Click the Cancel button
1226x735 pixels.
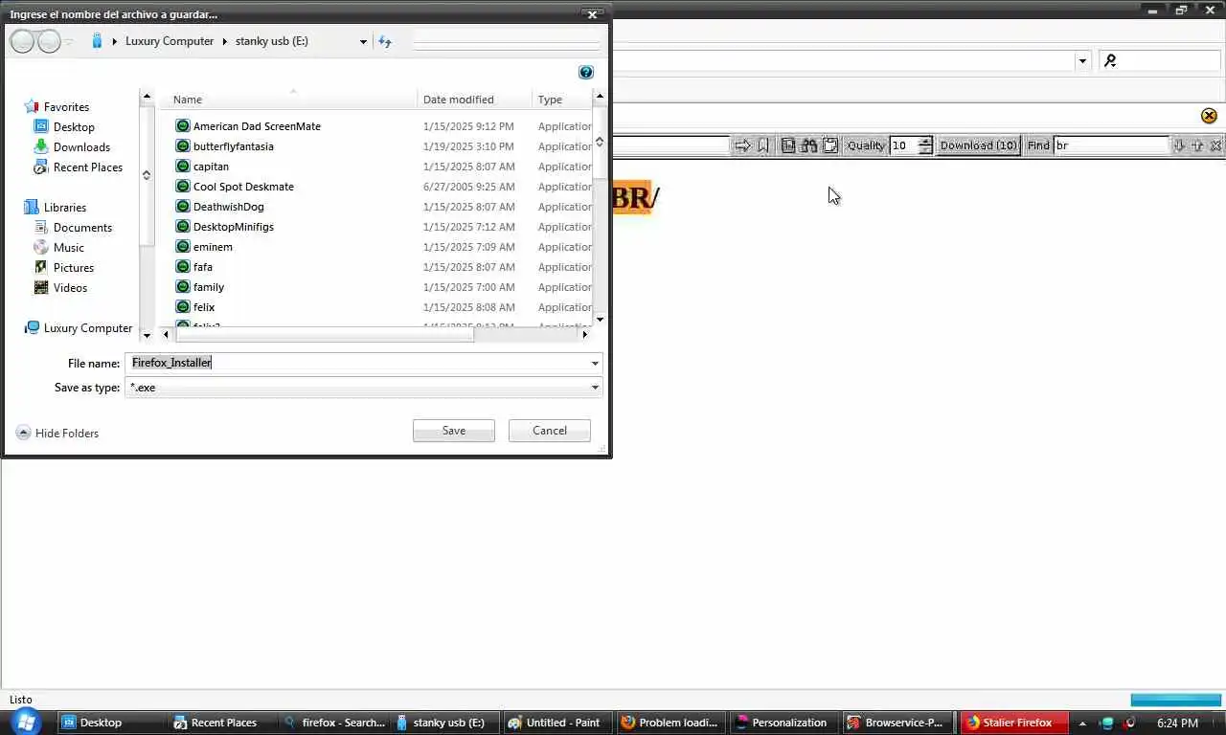(550, 431)
